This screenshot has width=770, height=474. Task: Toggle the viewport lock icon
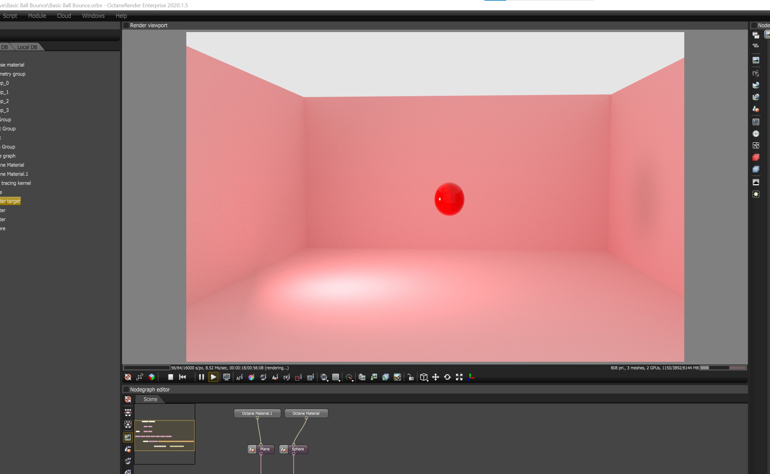click(410, 377)
